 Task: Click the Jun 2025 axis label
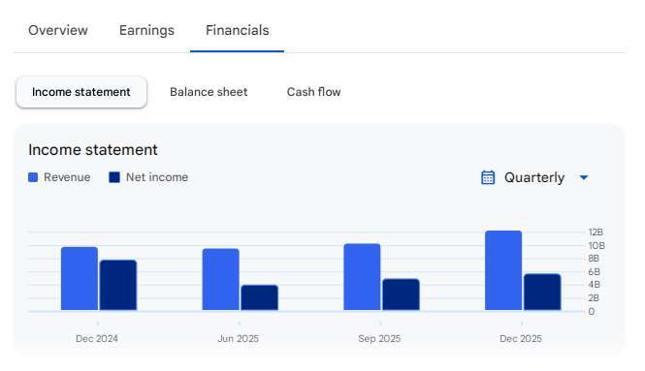pos(239,338)
